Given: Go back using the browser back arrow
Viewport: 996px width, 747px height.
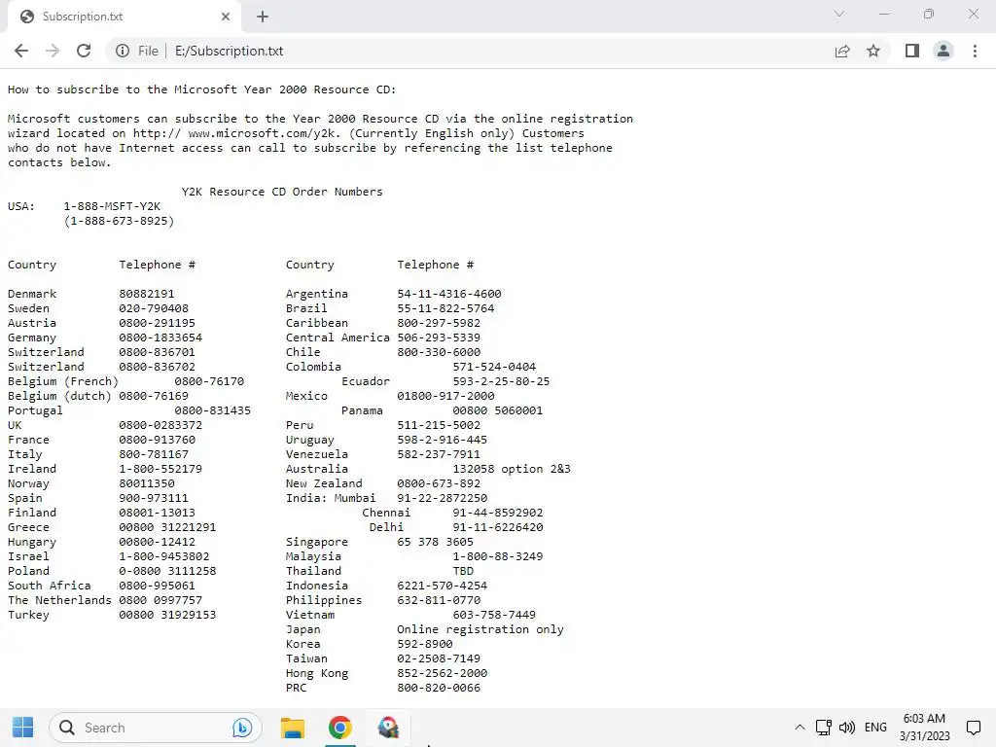Looking at the screenshot, I should (21, 51).
